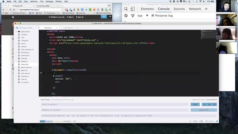Open the Push bookmarks folder
This screenshot has width=238, height=134.
coord(39,13)
